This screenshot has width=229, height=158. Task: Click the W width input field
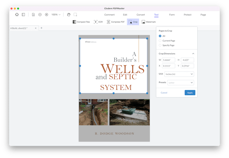tap(168, 60)
